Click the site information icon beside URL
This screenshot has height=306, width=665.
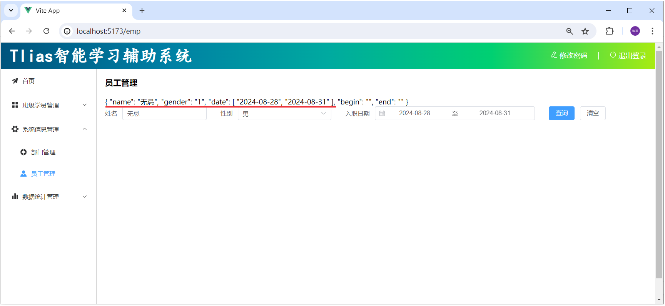click(x=67, y=31)
